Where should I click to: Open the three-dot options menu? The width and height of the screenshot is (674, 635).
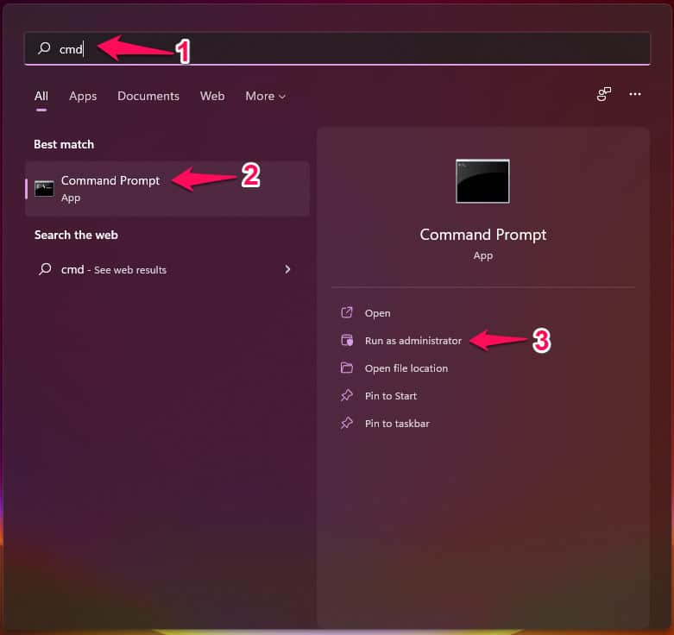(x=635, y=94)
